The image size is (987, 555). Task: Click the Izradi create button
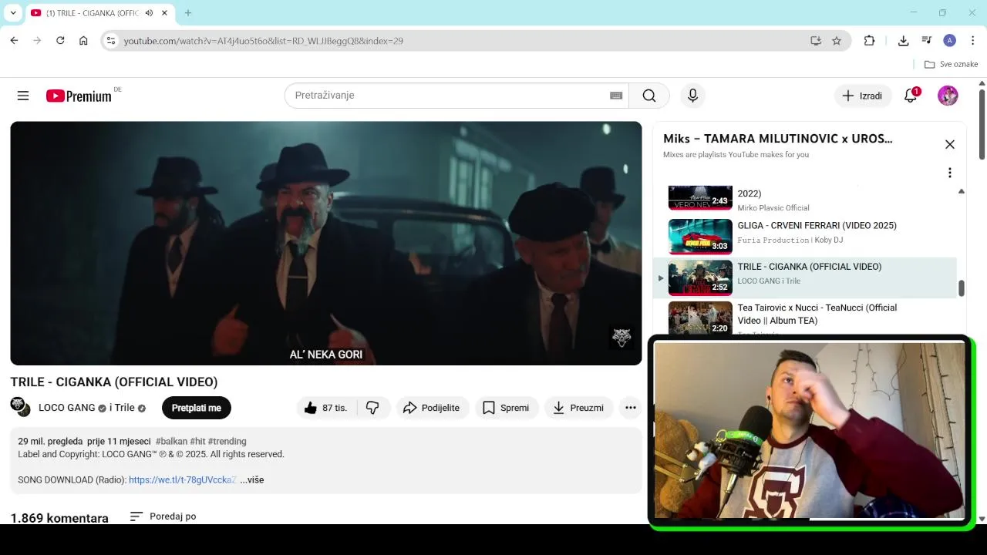tap(862, 96)
